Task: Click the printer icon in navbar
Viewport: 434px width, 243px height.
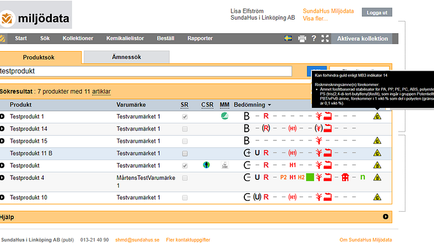Action: click(x=302, y=39)
